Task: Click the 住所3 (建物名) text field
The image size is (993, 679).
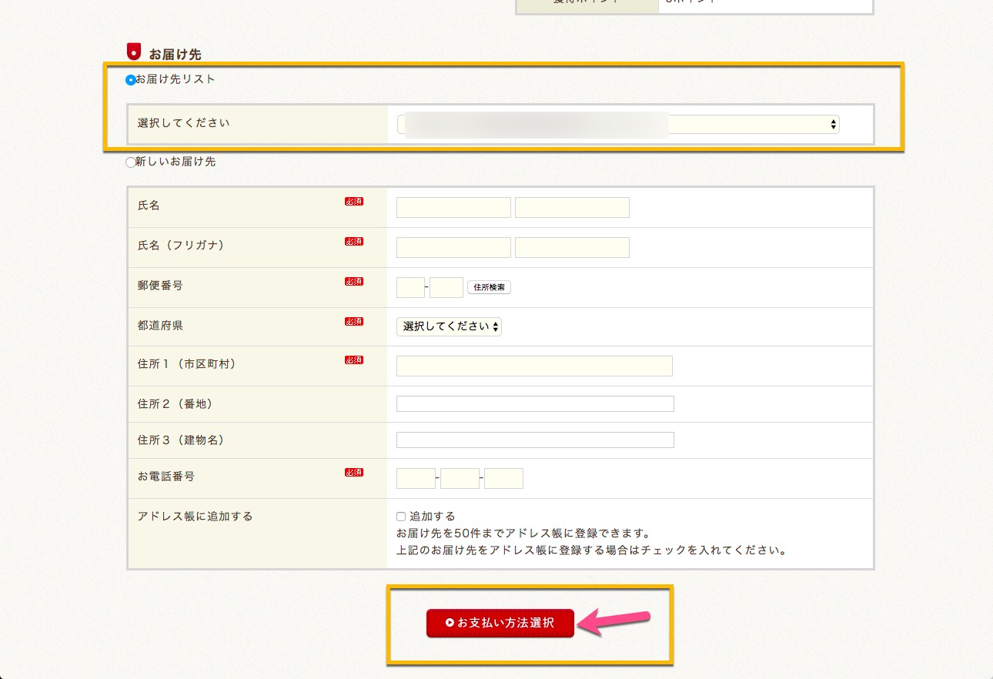Action: [x=535, y=440]
